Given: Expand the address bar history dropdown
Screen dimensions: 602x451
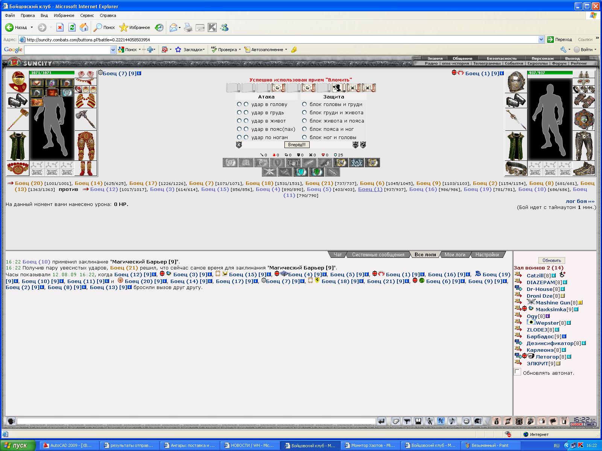Looking at the screenshot, I should coord(541,39).
